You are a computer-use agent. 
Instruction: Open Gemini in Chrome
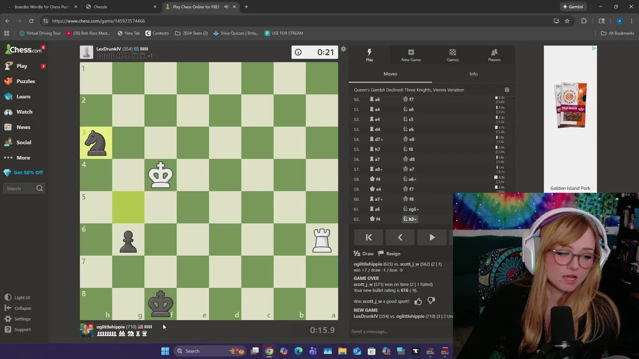click(x=573, y=7)
